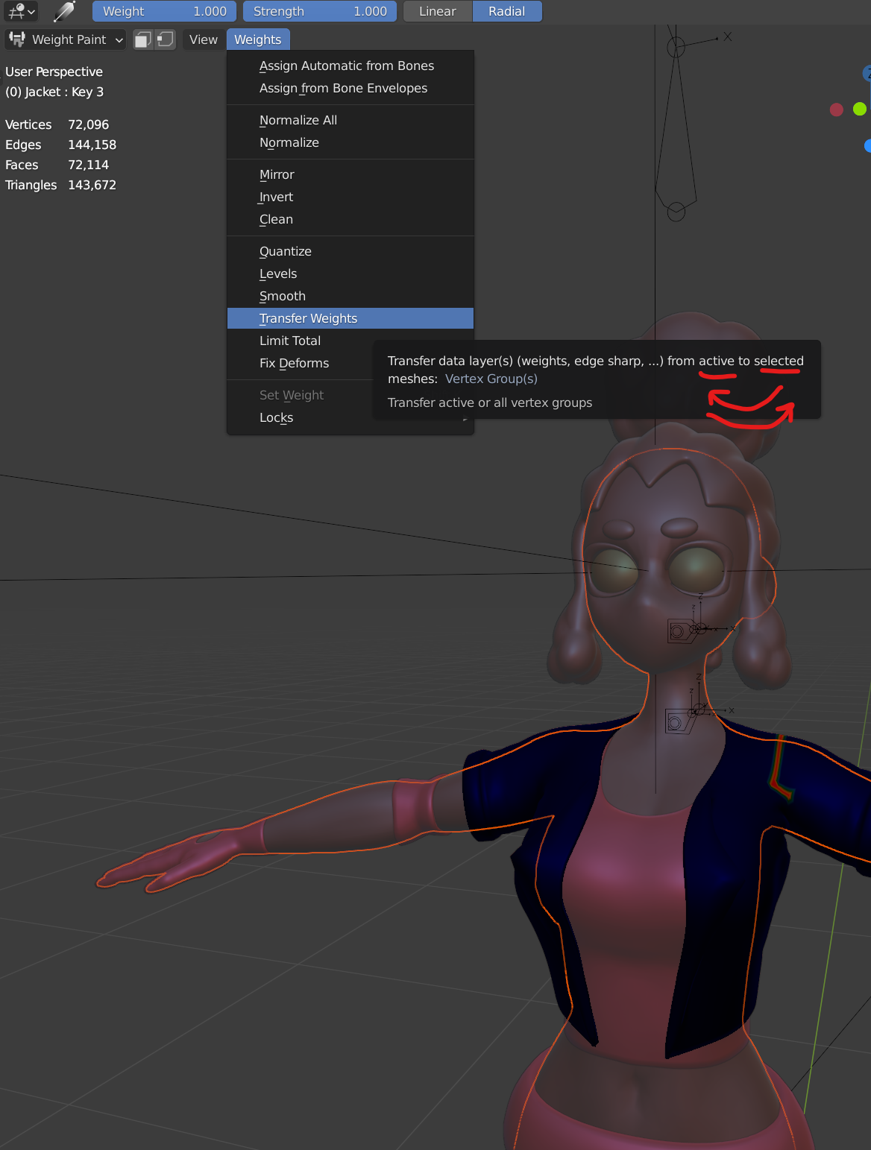Select Transfer Weights entry
Screen dimensions: 871x1150
tap(350, 318)
